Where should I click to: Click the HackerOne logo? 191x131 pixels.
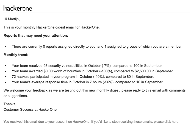click(18, 8)
